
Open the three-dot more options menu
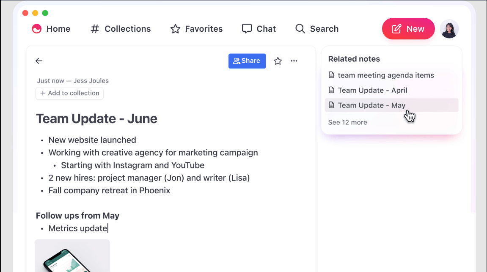click(294, 61)
